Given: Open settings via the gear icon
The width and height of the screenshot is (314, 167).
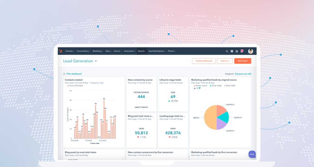Looking at the screenshot, I should 237,51.
